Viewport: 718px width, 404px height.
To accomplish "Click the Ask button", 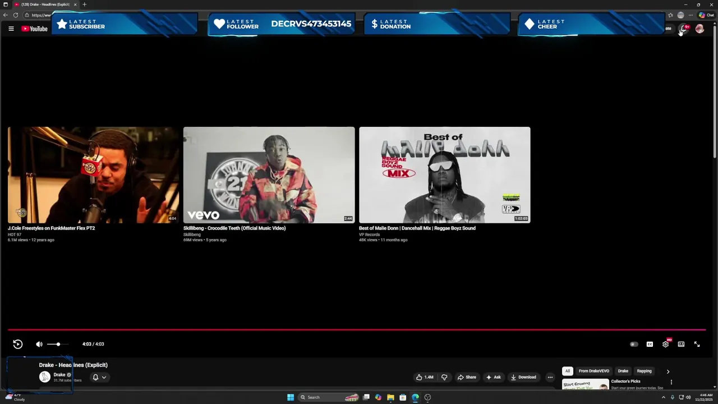I will click(x=493, y=377).
